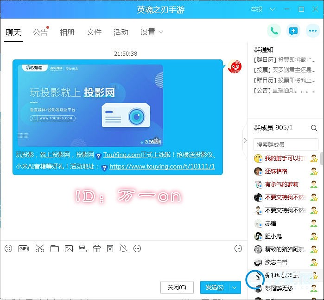
Task: Search group members with magnifier icon
Action: pyautogui.click(x=314, y=128)
